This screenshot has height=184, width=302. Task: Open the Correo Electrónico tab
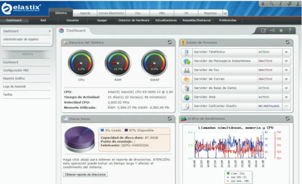point(112,13)
